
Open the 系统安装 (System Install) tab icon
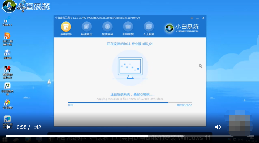click(66, 27)
